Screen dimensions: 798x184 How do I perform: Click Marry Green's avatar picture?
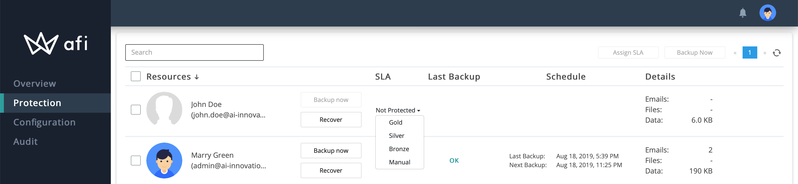164,160
